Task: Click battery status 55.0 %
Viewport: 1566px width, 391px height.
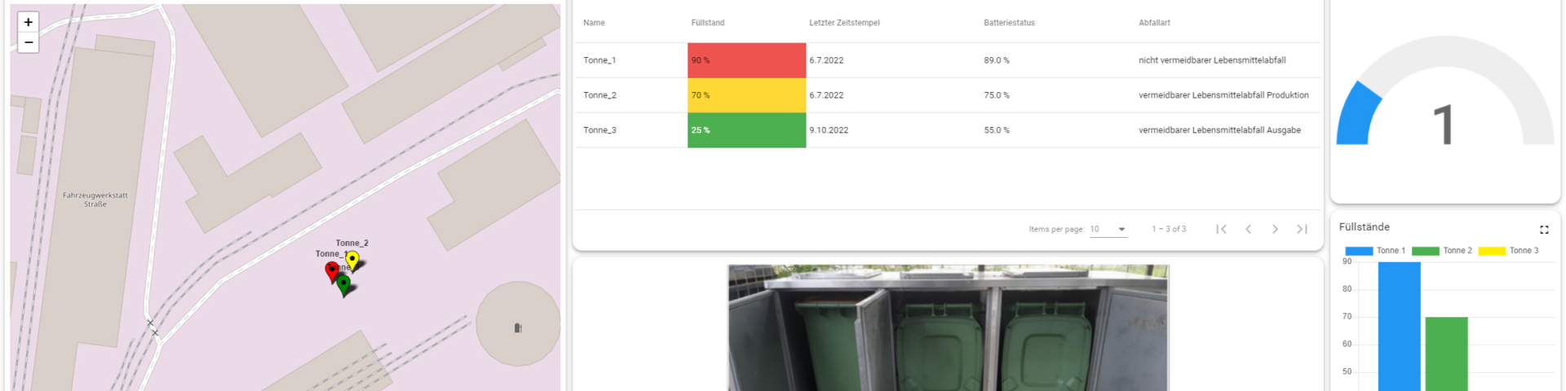Action: click(997, 130)
